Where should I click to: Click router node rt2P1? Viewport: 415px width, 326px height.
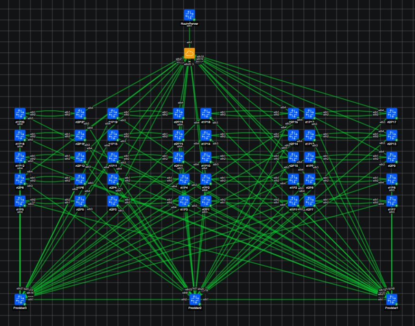click(x=206, y=201)
